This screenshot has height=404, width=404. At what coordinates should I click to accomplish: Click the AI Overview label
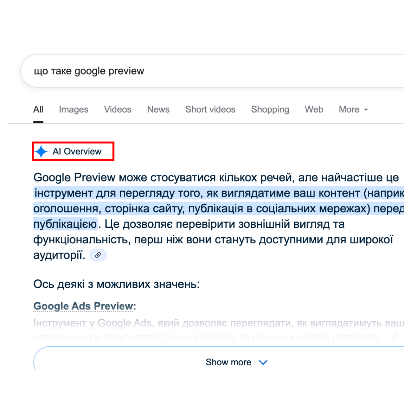point(77,152)
